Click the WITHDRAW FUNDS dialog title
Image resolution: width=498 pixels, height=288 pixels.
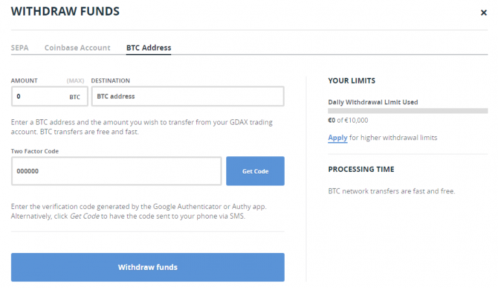(65, 12)
